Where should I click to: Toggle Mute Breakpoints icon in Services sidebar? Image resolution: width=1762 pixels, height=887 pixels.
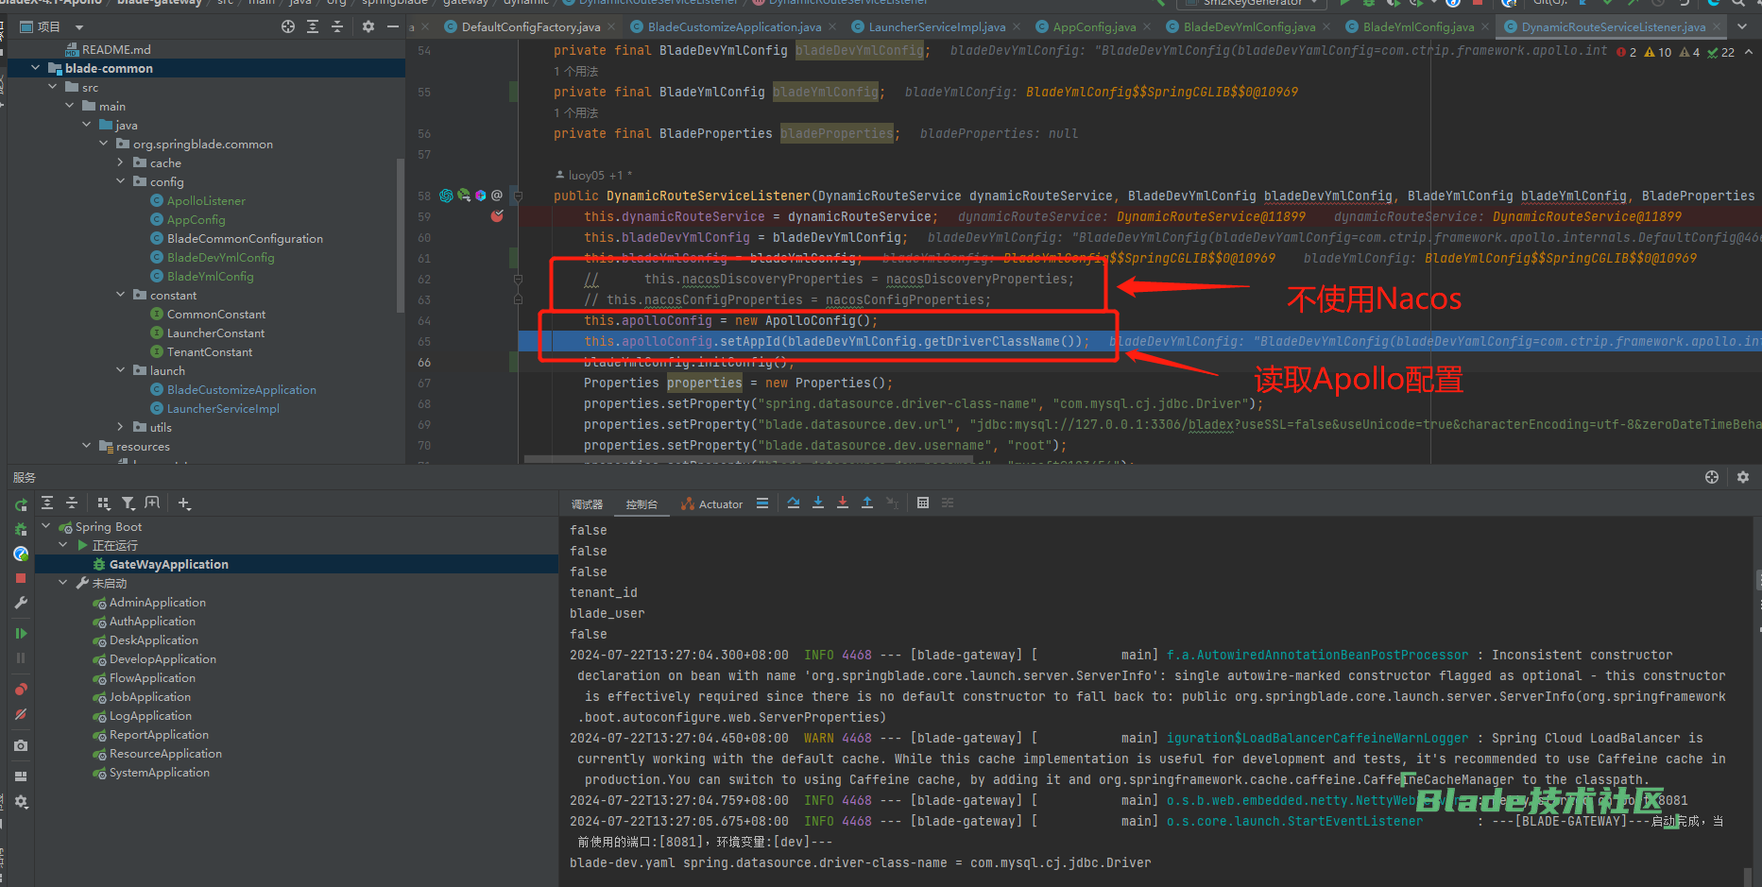coord(21,714)
